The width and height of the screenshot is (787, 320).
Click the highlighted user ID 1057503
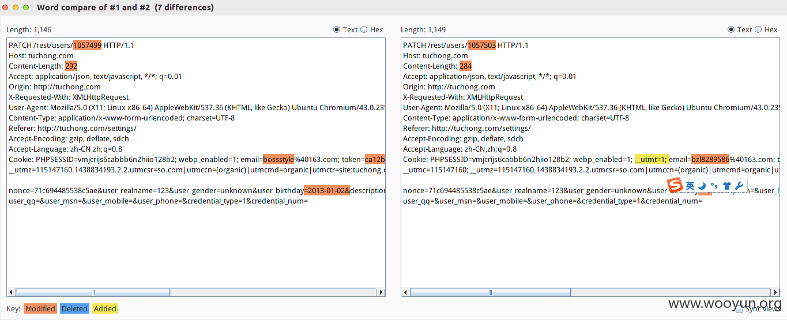point(482,45)
